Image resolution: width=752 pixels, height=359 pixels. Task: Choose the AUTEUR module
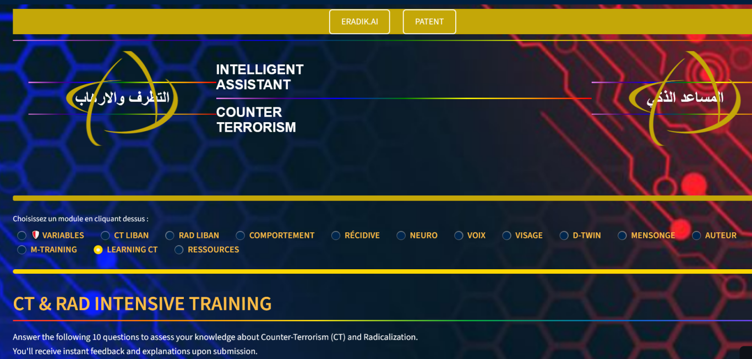[x=696, y=236]
